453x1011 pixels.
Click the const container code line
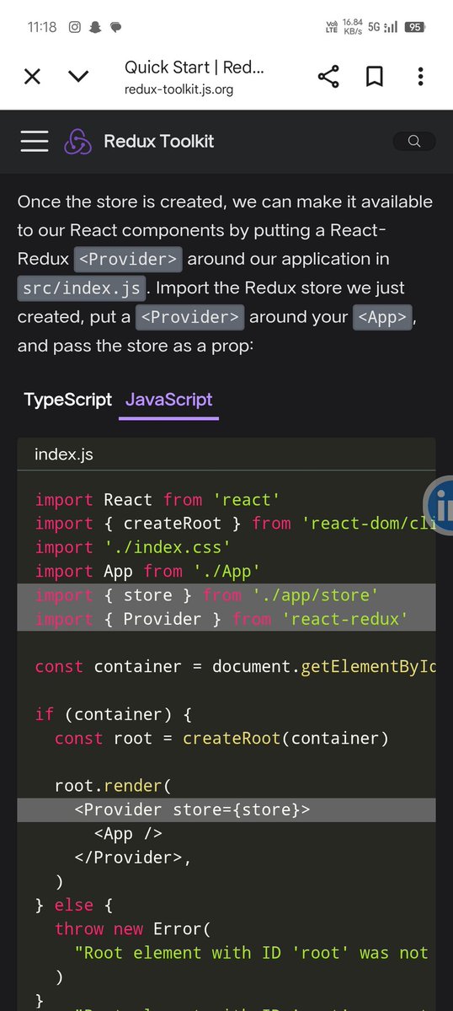[235, 667]
